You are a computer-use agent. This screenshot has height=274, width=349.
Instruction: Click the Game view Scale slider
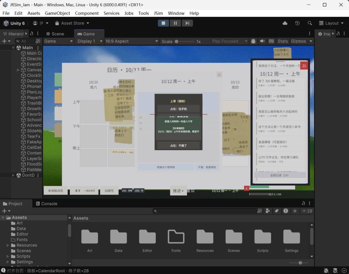(x=185, y=41)
